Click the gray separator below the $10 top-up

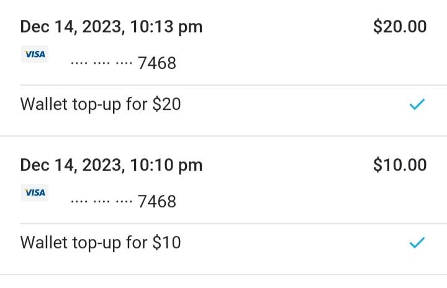click(223, 275)
